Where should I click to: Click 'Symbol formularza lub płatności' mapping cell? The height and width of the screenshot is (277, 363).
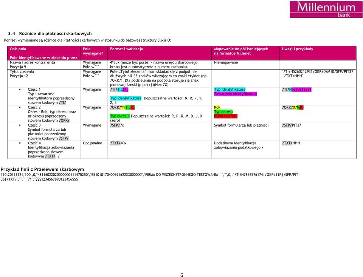click(241, 125)
